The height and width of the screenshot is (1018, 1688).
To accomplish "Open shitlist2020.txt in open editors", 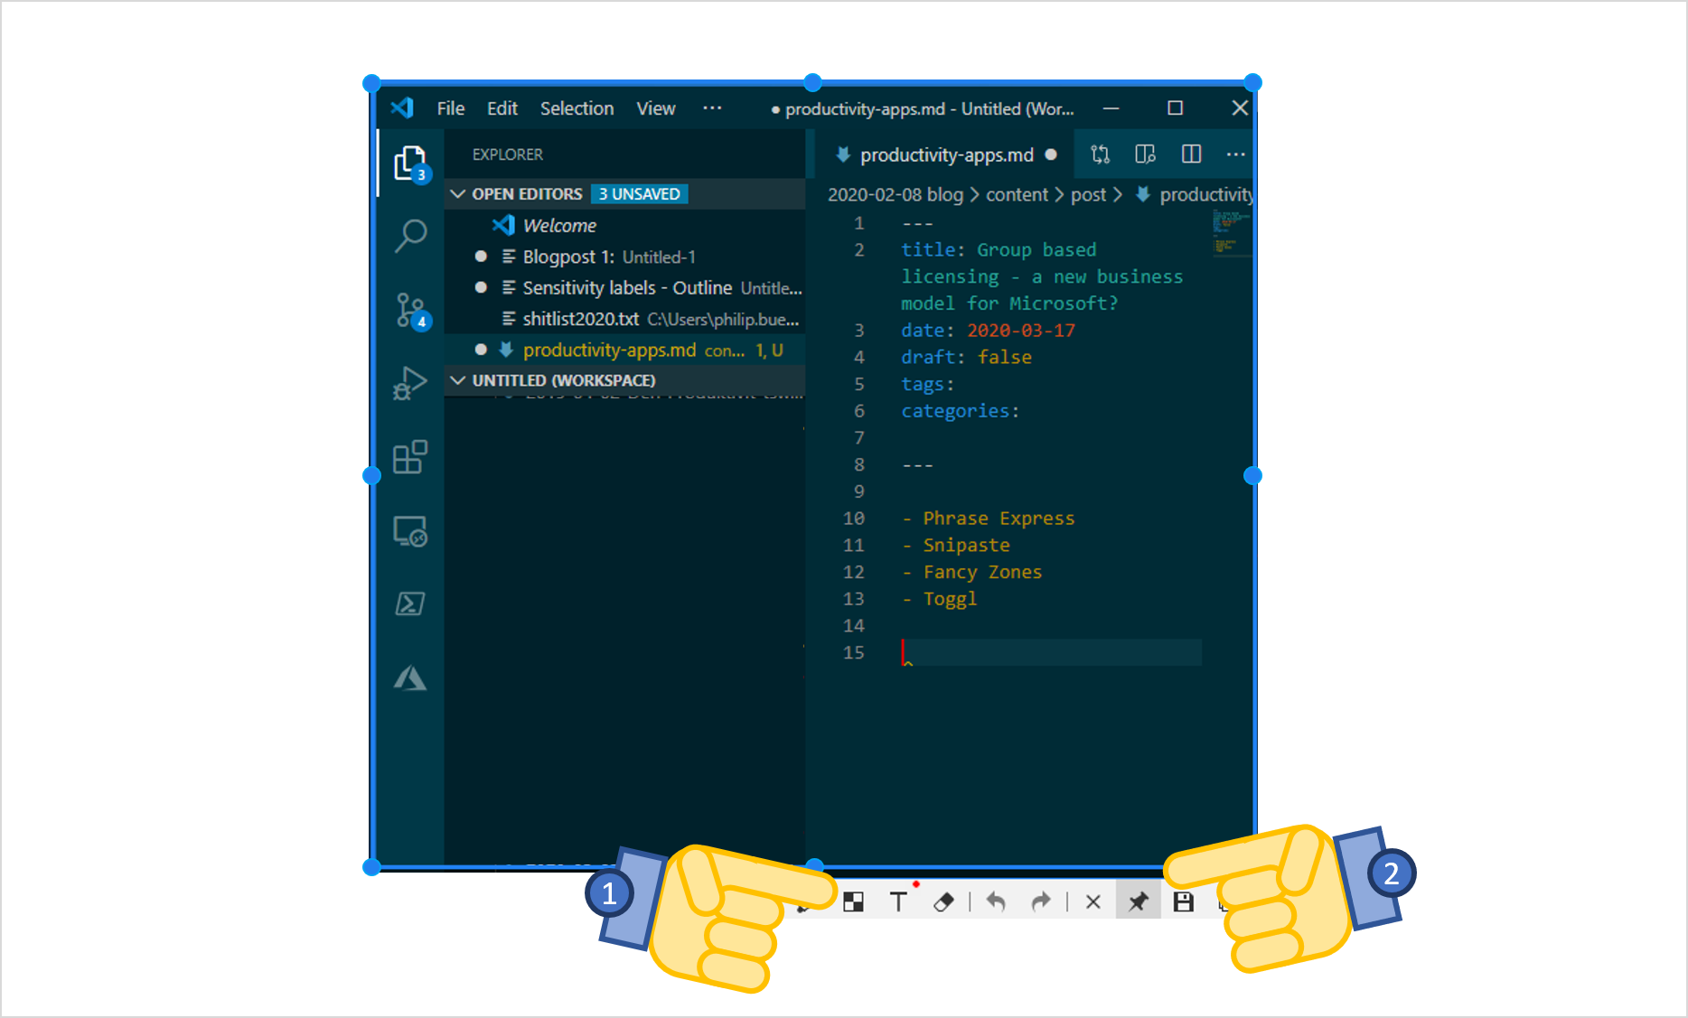I will (x=624, y=319).
